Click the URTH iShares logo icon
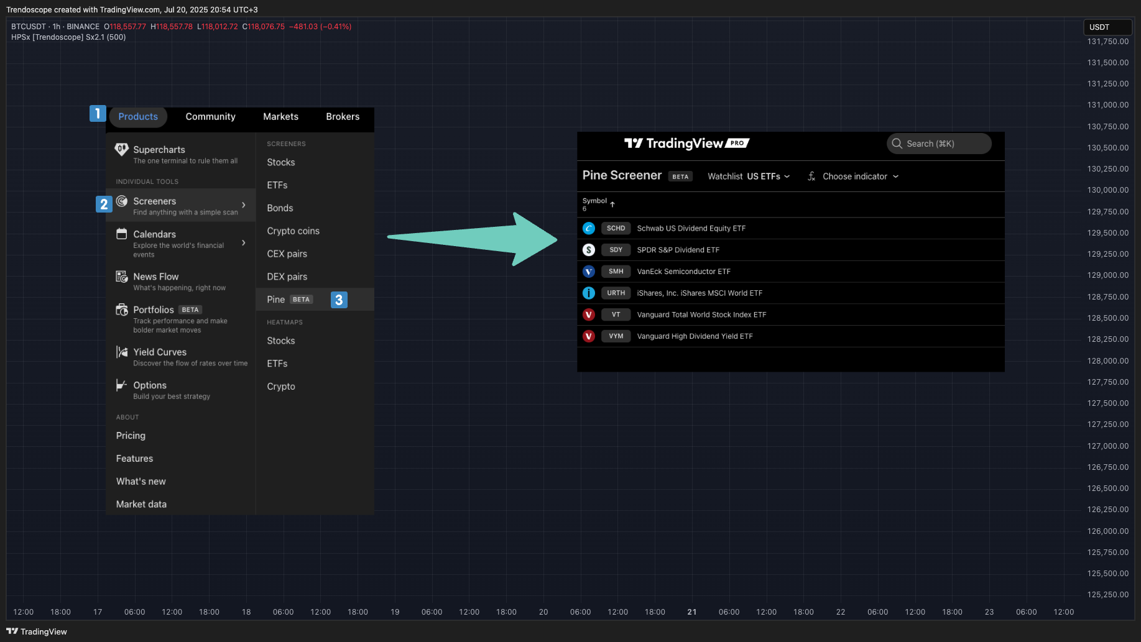The image size is (1141, 642). tap(589, 293)
